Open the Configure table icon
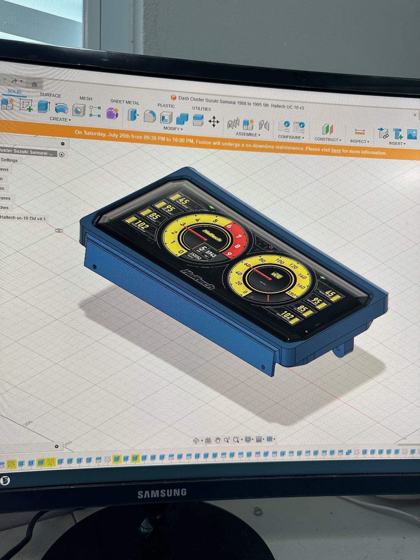Viewport: 420px width, 560px height. pyautogui.click(x=299, y=128)
